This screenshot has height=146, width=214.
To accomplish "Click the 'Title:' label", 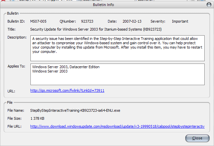I will [11, 29].
